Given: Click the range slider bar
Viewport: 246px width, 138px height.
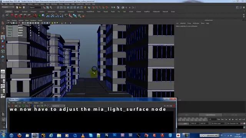Looking at the screenshot, I should [183, 123].
